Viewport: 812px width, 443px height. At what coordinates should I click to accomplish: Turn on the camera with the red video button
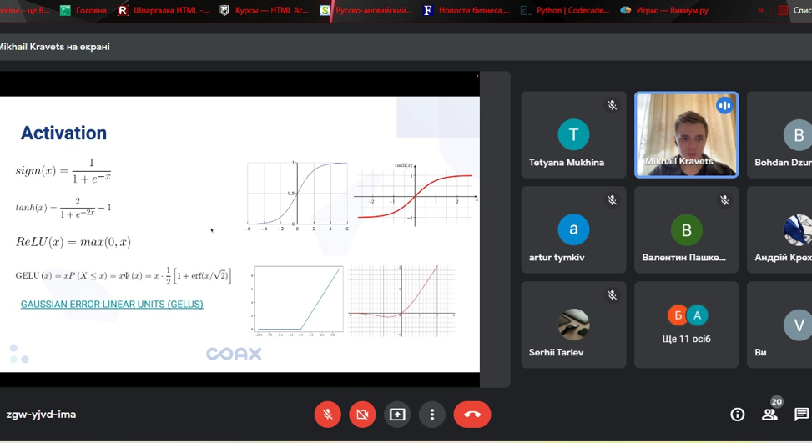point(362,415)
